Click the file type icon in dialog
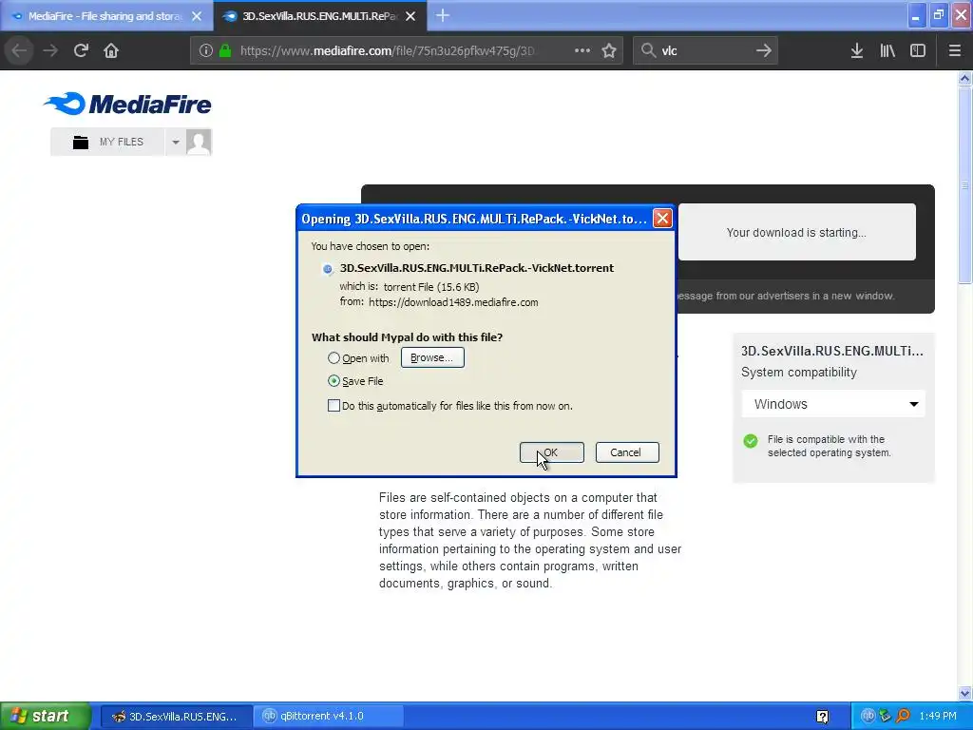The width and height of the screenshot is (973, 730). 328,269
